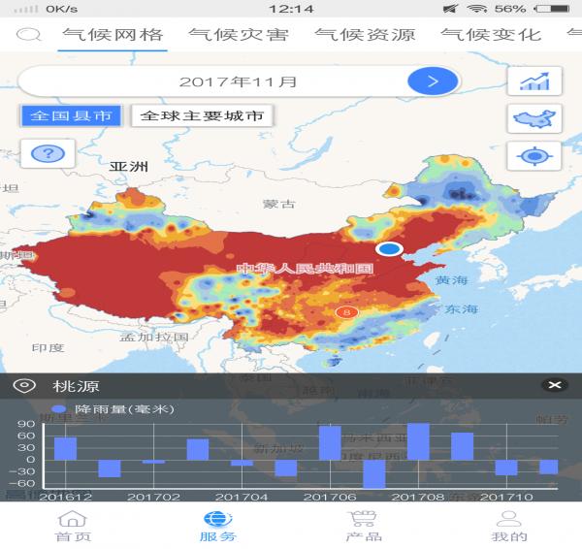Open the 2017年11月 date selector
582x549 pixels.
click(239, 81)
